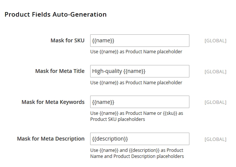The image size is (236, 167).
Task: Click the 'Product Fields Auto-Generation' section heading
Action: coord(55,15)
